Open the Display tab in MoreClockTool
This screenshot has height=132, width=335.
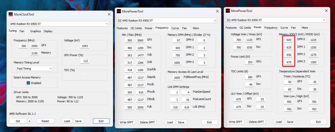pyautogui.click(x=48, y=31)
